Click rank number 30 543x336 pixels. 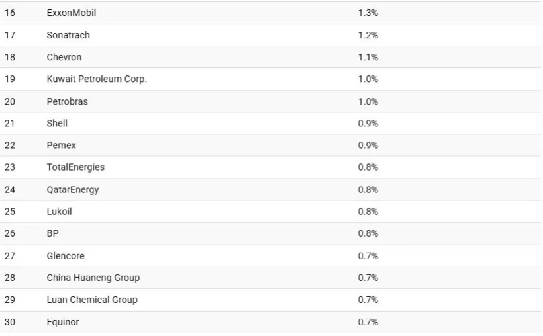10,322
